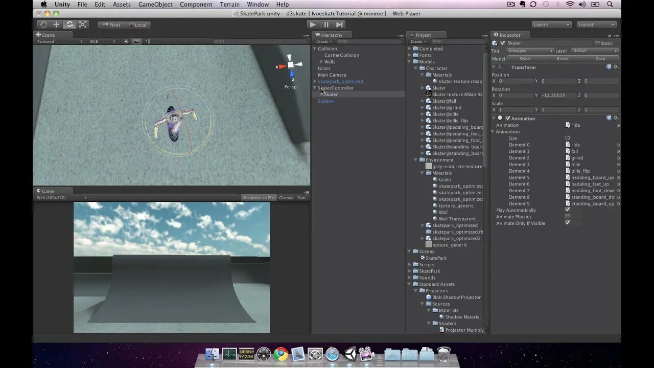Open the Layer Default dropdown
Screen dimensions: 654x368
(x=595, y=51)
